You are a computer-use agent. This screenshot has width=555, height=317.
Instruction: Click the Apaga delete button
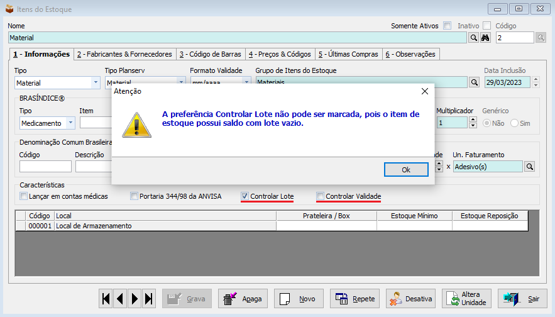243,299
